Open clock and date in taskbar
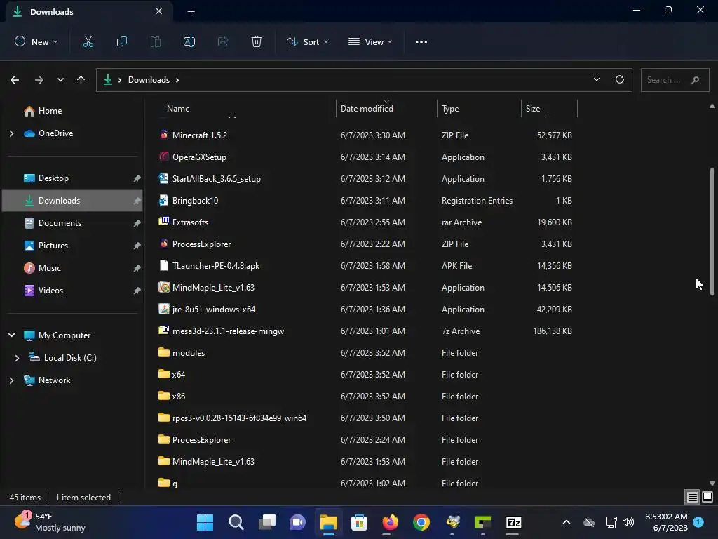 tap(666, 522)
